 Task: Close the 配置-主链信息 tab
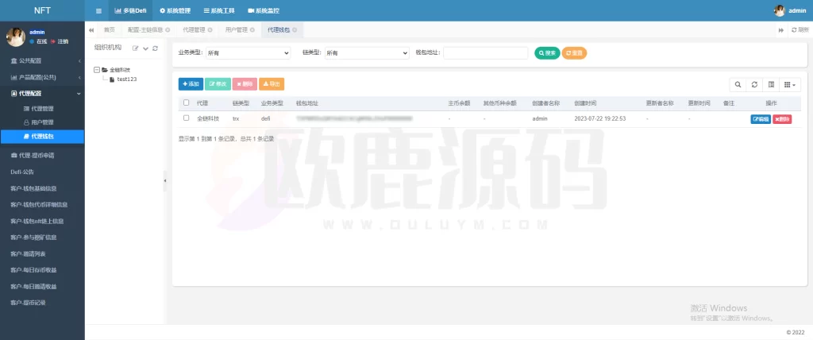[x=168, y=30]
